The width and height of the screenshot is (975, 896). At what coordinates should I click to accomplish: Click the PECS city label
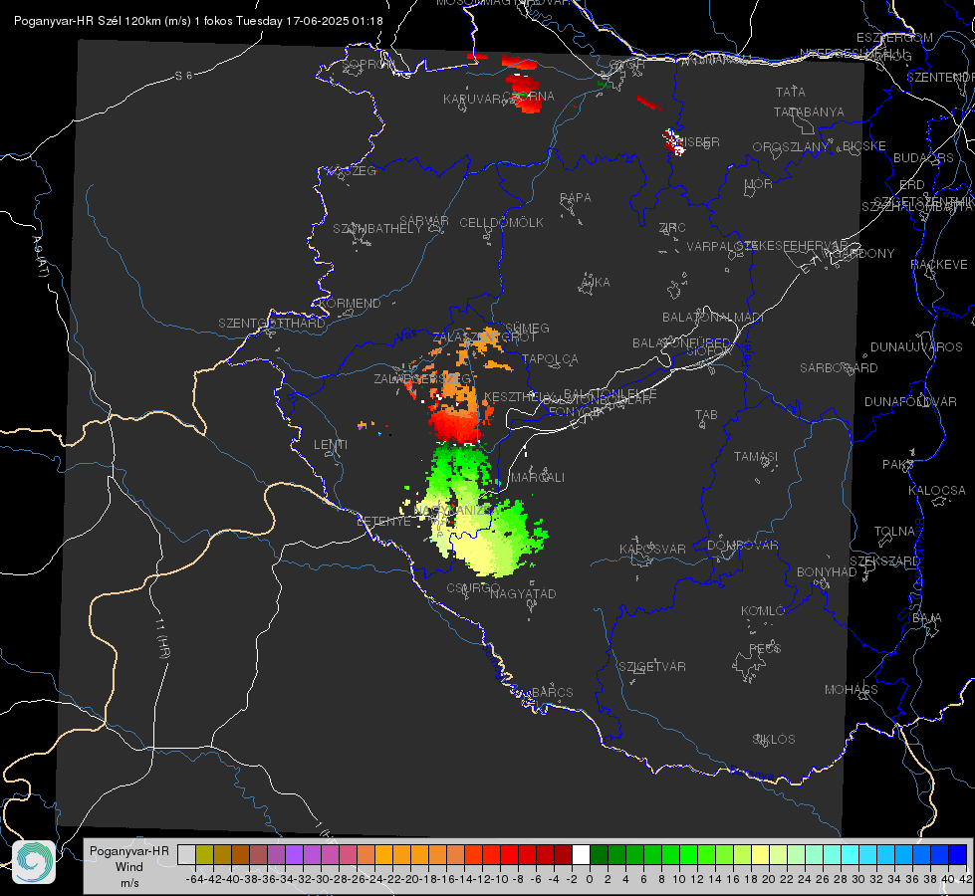pos(764,648)
